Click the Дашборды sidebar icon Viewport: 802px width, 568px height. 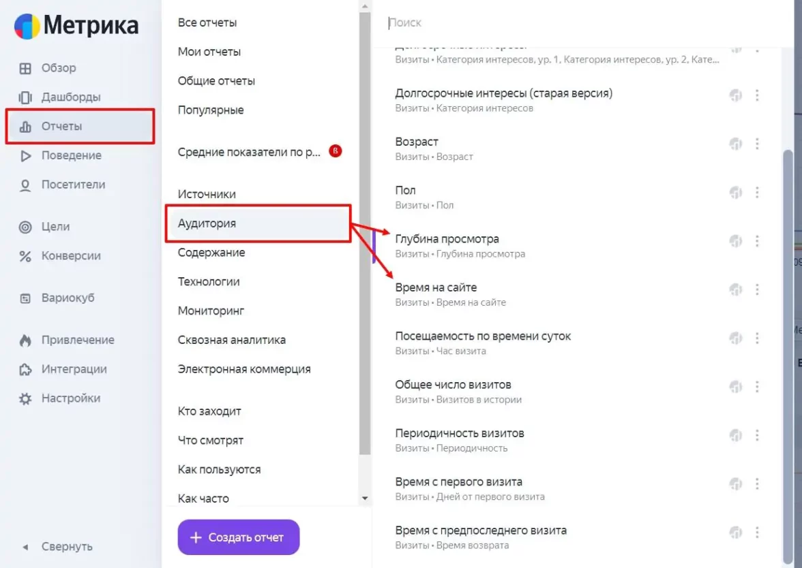click(x=25, y=97)
